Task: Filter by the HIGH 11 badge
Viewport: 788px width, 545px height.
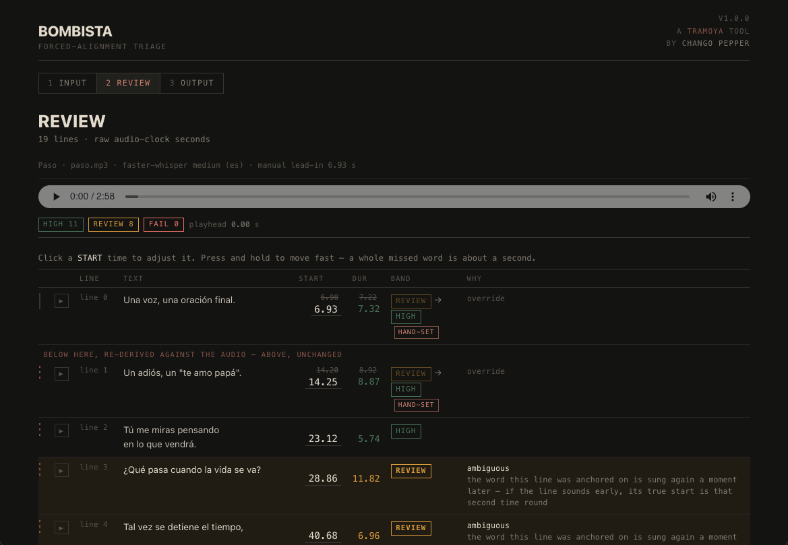Action: [x=61, y=224]
